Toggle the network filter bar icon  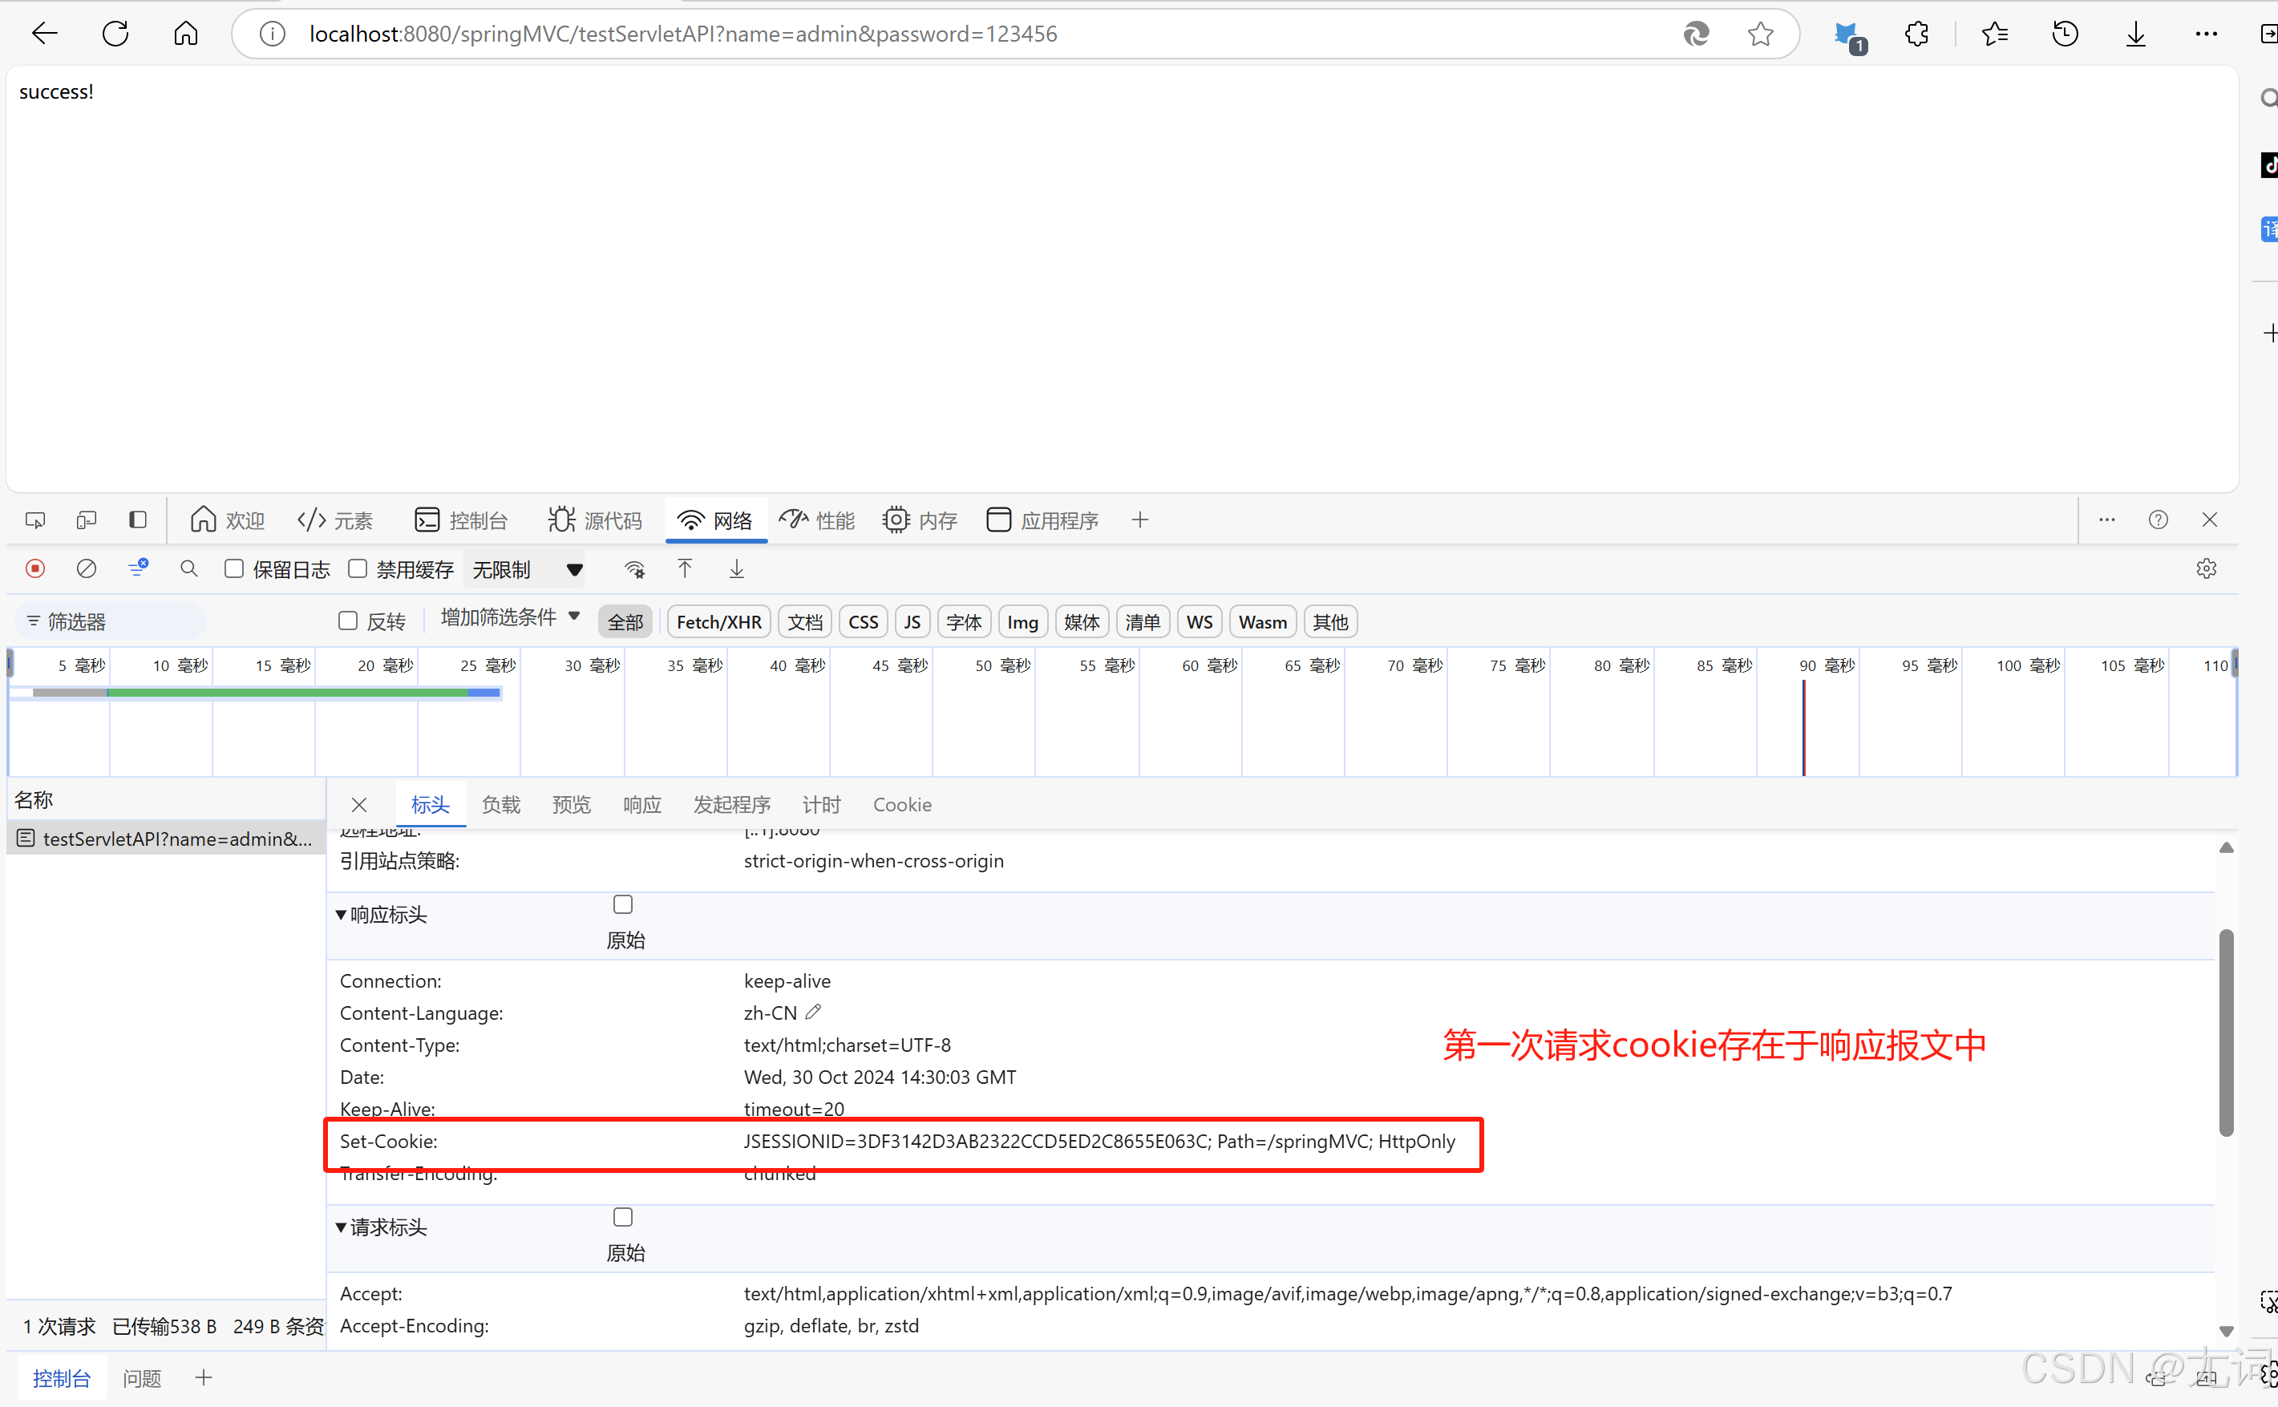pos(138,568)
